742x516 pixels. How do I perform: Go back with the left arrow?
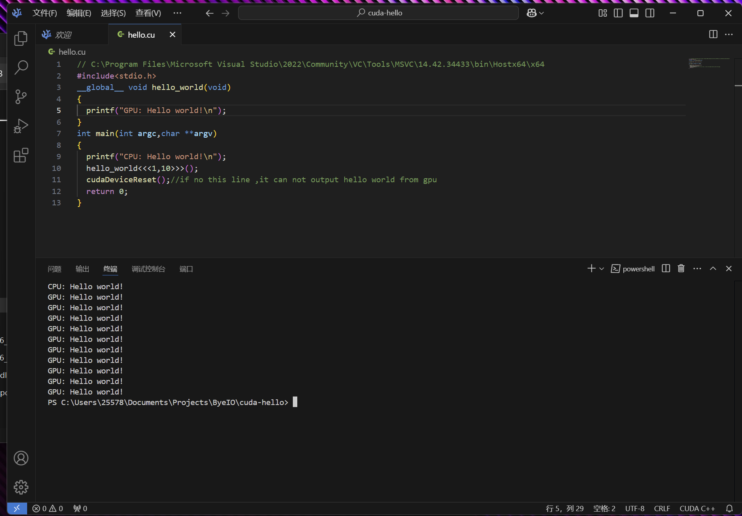click(x=209, y=13)
